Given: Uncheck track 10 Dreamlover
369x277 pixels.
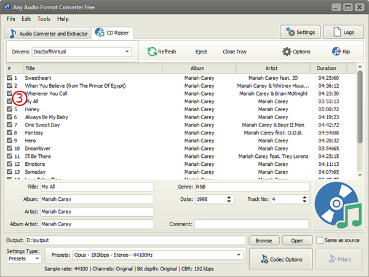Looking at the screenshot, I should [x=9, y=148].
